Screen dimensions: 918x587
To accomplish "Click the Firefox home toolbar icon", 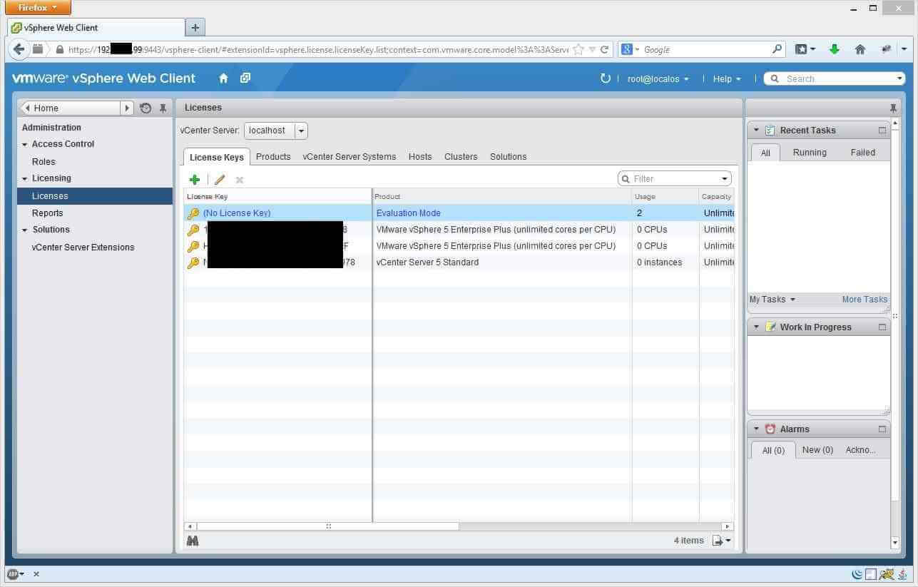I will tap(860, 49).
